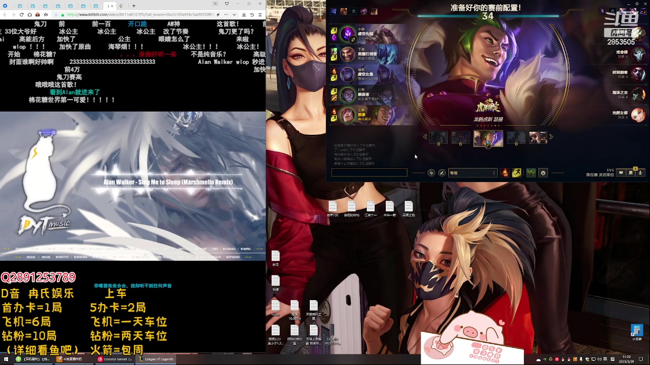Open browser downloads icon
Viewport: 650px width, 365px height.
[244, 15]
